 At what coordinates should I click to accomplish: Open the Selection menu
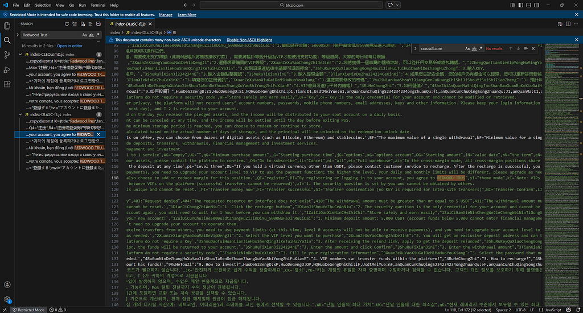point(43,5)
